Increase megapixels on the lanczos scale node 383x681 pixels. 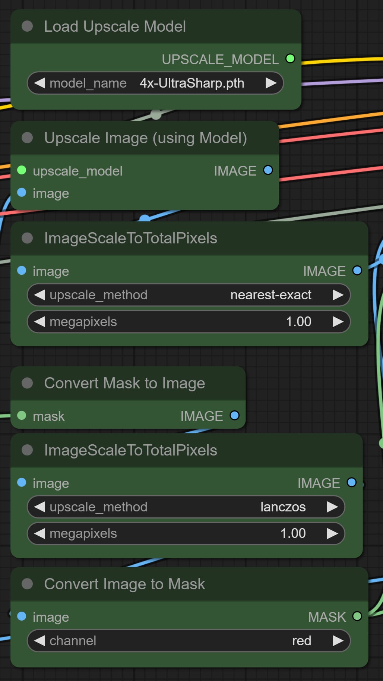tap(332, 534)
